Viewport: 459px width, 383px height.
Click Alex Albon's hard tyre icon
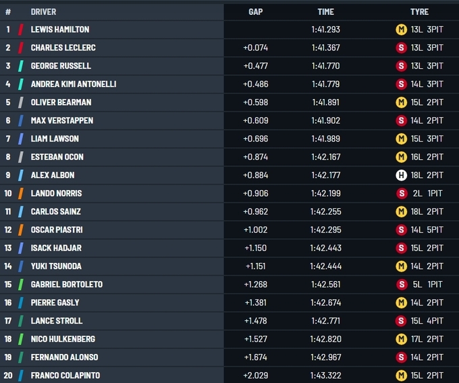pos(400,175)
